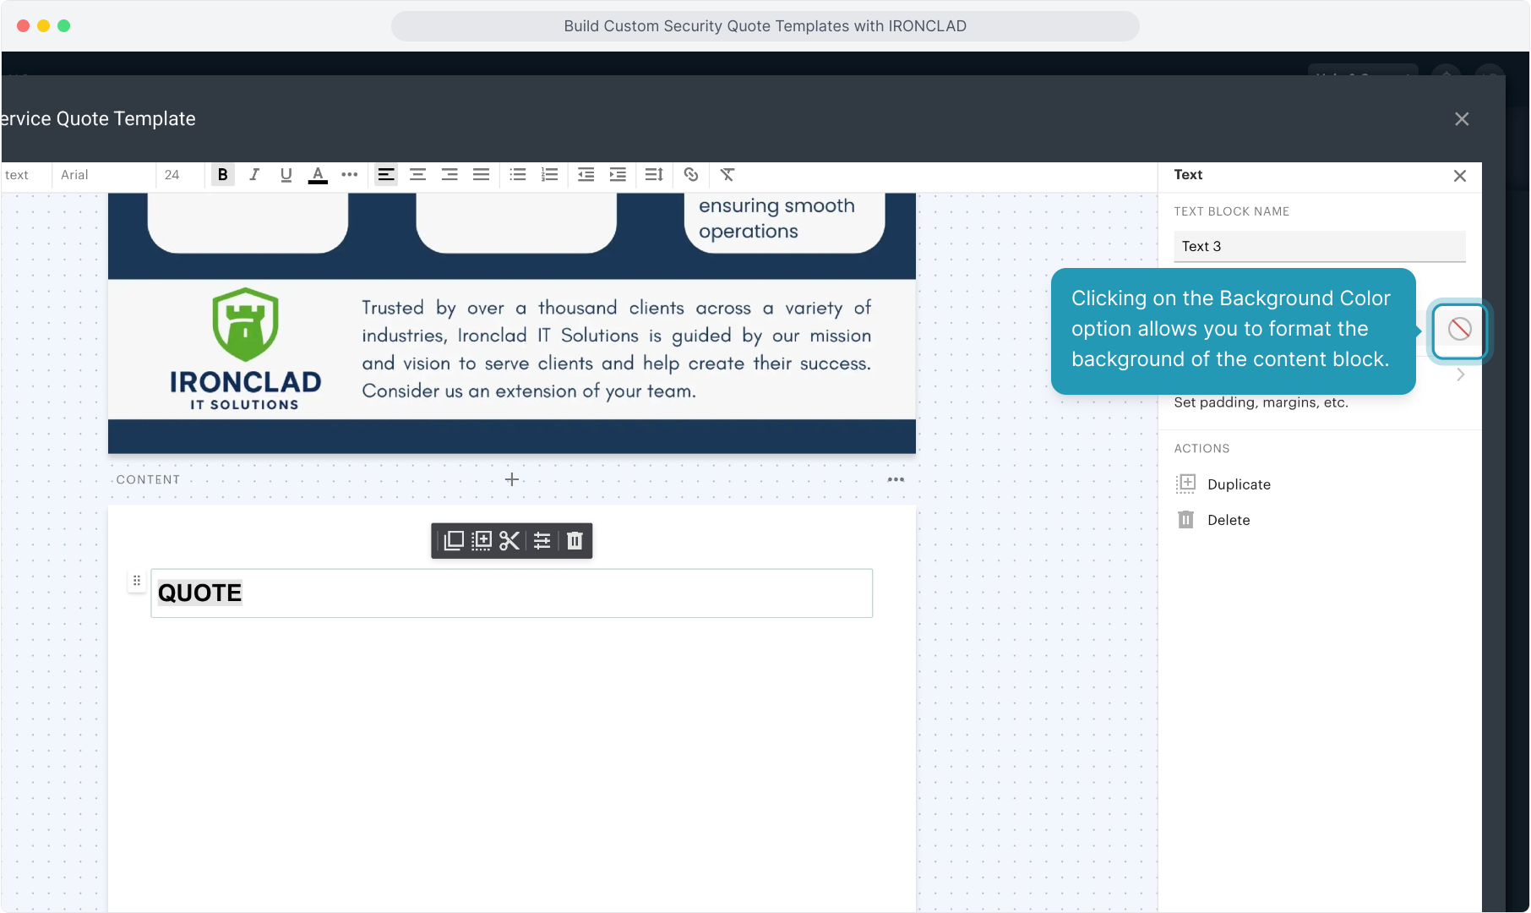The image size is (1531, 913).
Task: Expand more text formatting options ellipsis
Action: (350, 175)
